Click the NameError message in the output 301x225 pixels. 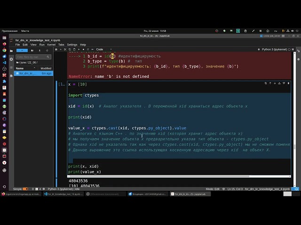click(x=109, y=76)
